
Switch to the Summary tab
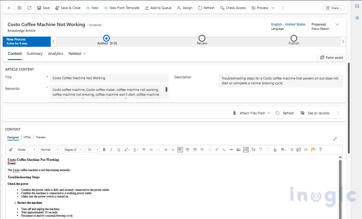click(x=34, y=53)
